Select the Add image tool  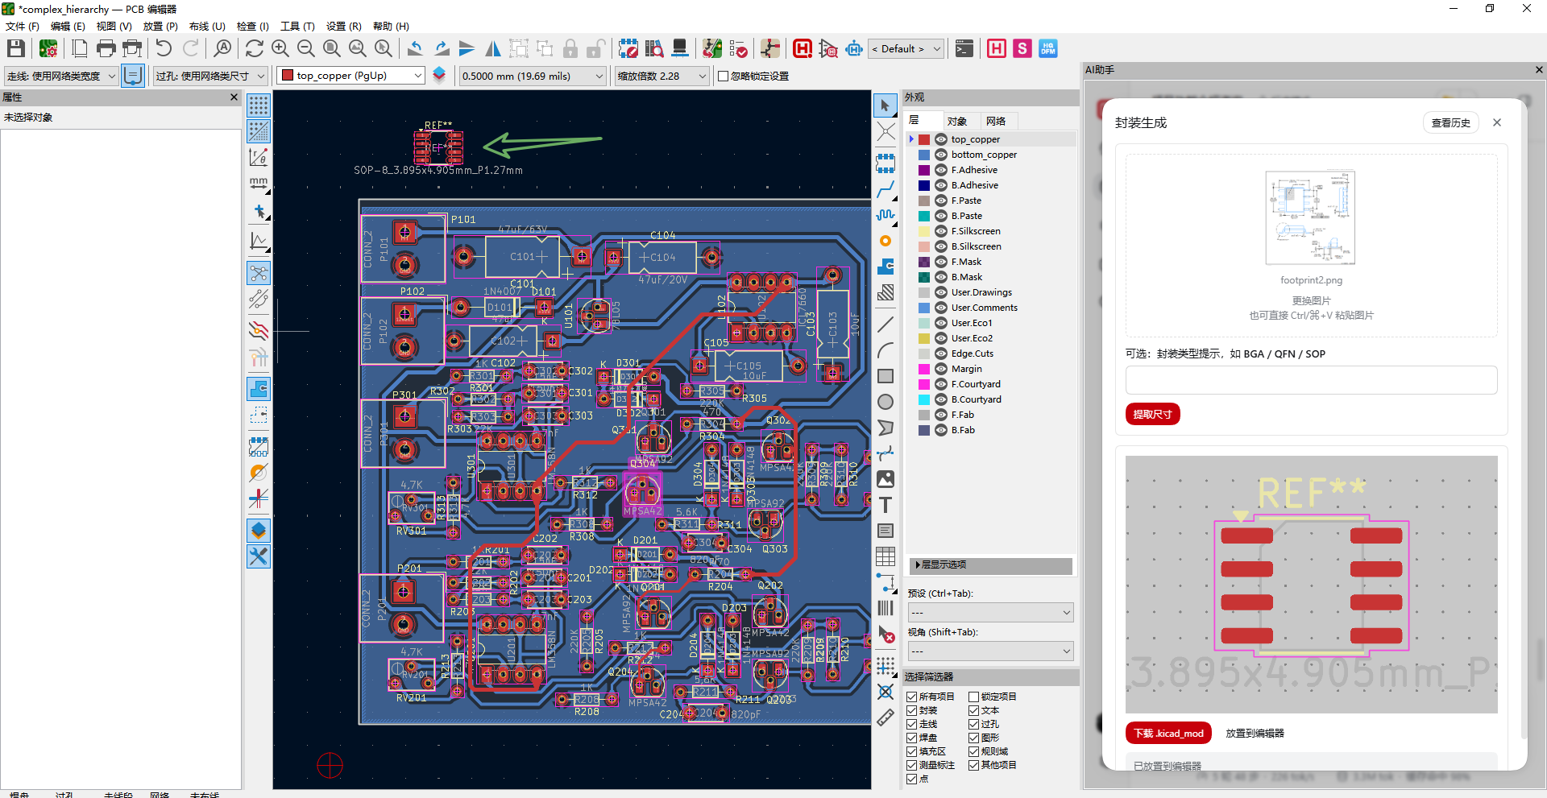[885, 479]
